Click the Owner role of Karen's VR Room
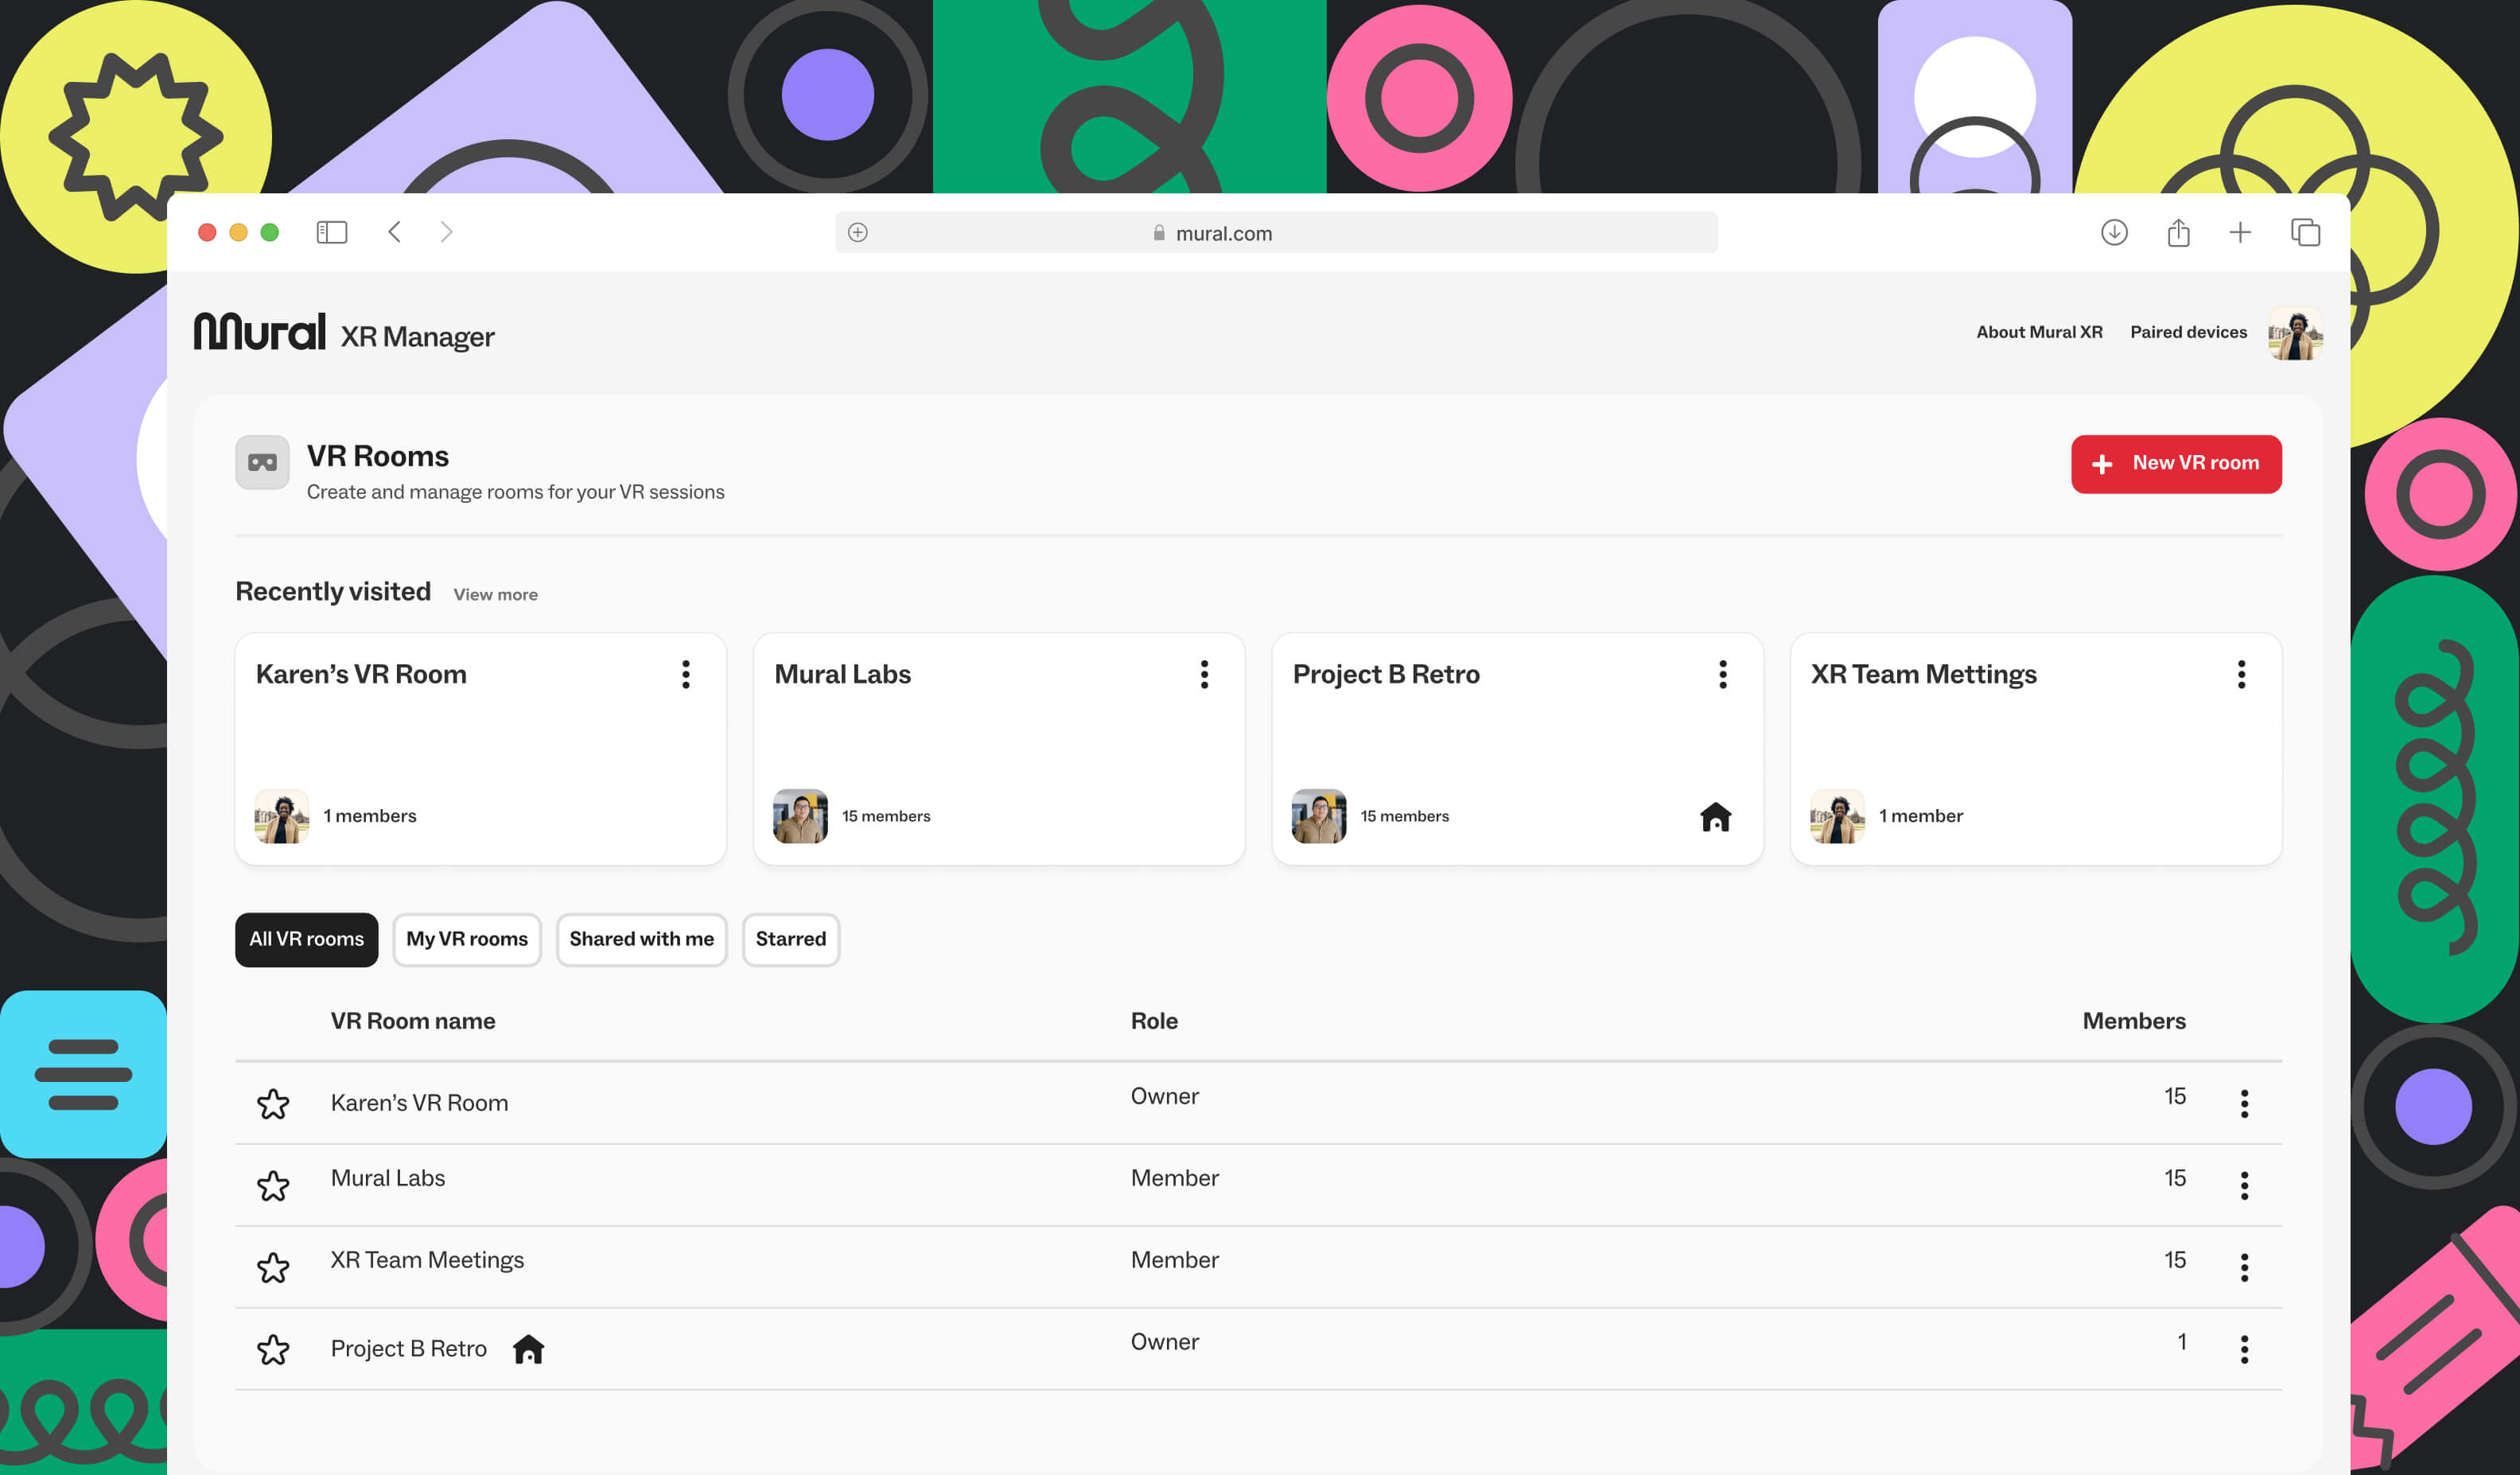 click(1165, 1096)
